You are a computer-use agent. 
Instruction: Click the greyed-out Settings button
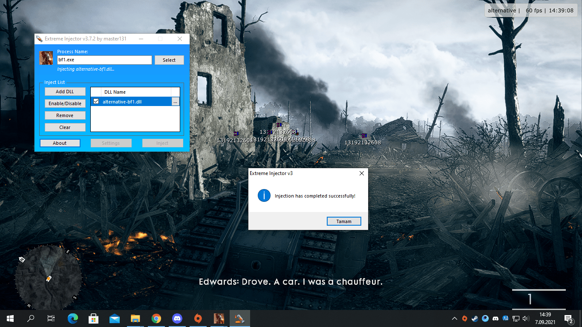click(111, 143)
